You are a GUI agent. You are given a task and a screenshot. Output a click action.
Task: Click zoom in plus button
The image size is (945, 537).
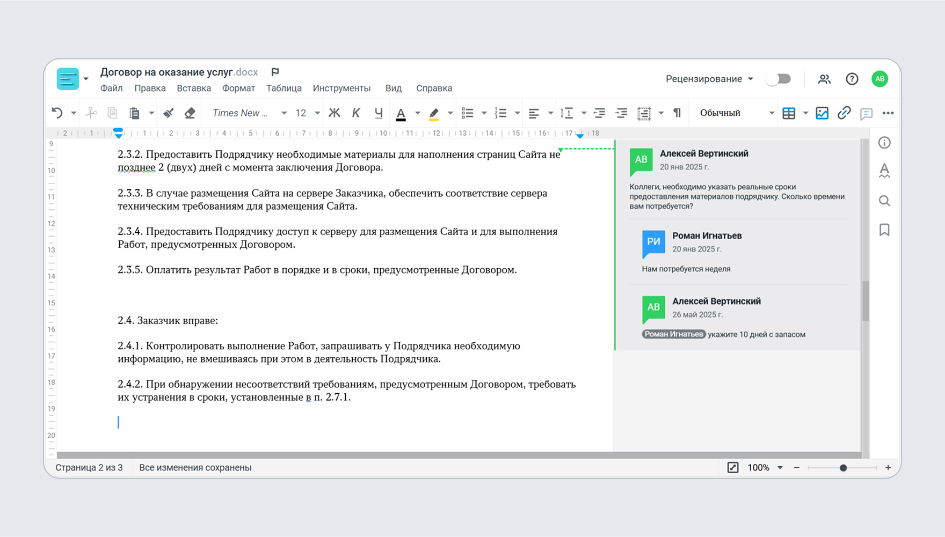pos(888,467)
